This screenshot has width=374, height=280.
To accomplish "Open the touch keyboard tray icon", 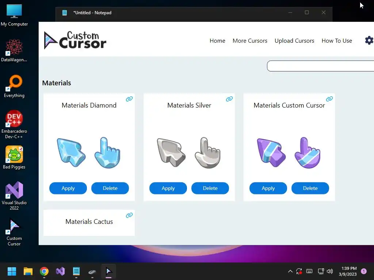I will click(x=309, y=271).
